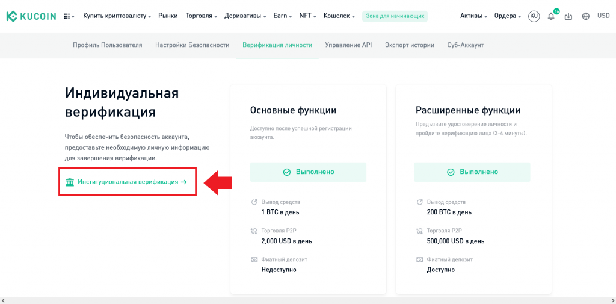Switch to Управление API tab
Screen dimensions: 616x304
point(348,45)
